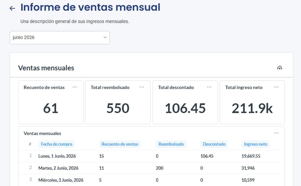Click the 550 total refunded value

(118, 108)
